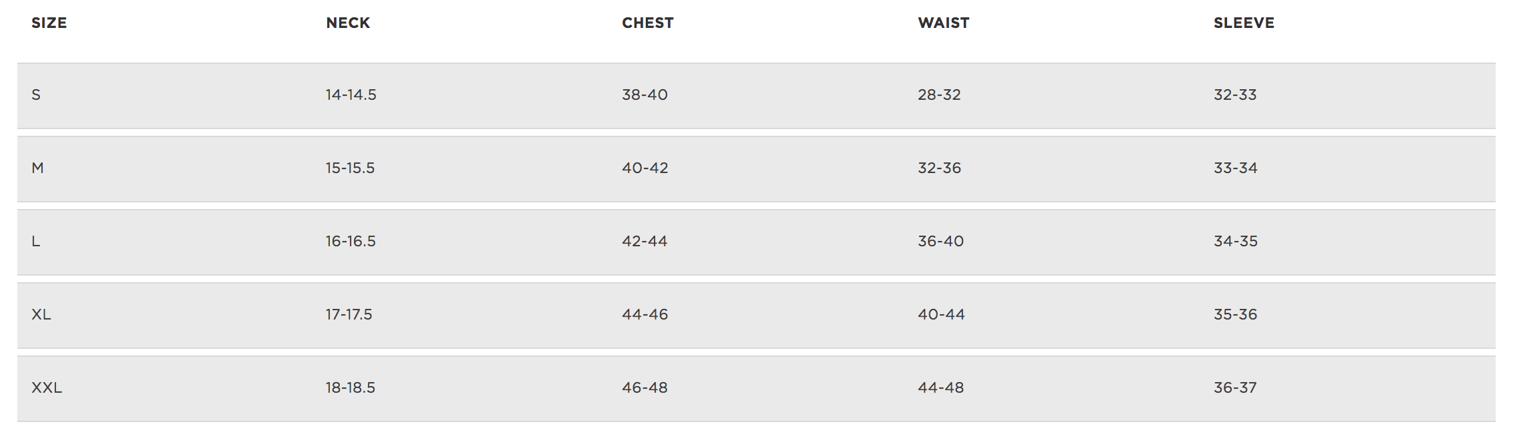Select the XL size row label
This screenshot has width=1517, height=442.
coord(41,314)
